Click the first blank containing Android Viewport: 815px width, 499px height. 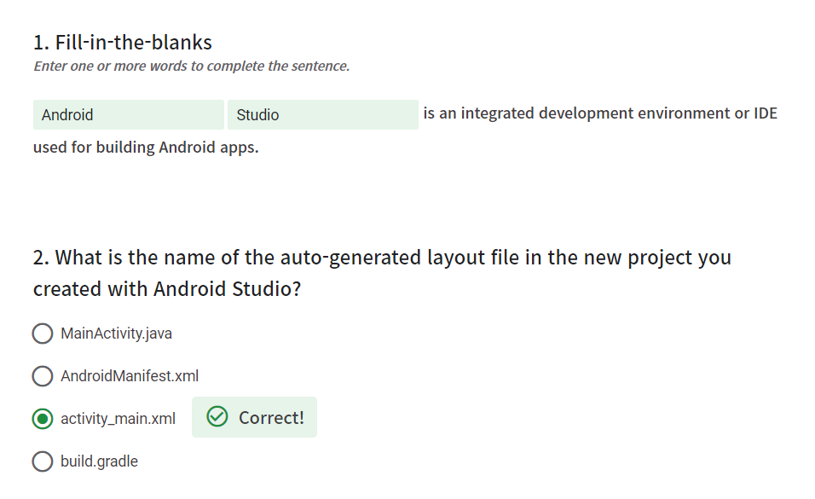pos(129,114)
